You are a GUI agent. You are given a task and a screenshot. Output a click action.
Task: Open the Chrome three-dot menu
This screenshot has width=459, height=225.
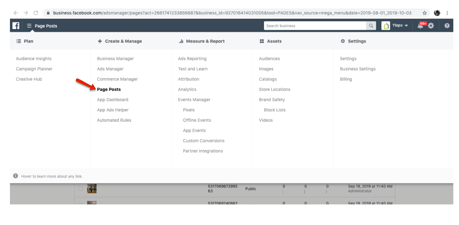pyautogui.click(x=447, y=13)
